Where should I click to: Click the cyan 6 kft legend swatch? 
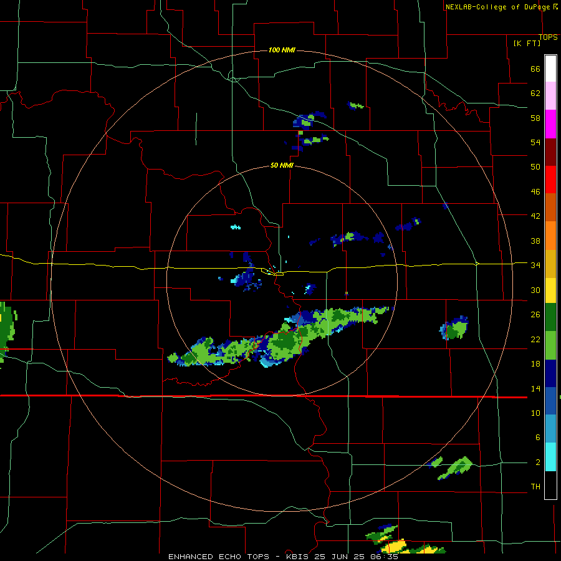pyautogui.click(x=550, y=457)
